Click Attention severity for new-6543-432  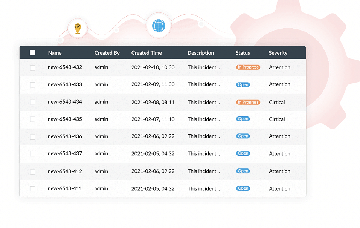pyautogui.click(x=280, y=67)
